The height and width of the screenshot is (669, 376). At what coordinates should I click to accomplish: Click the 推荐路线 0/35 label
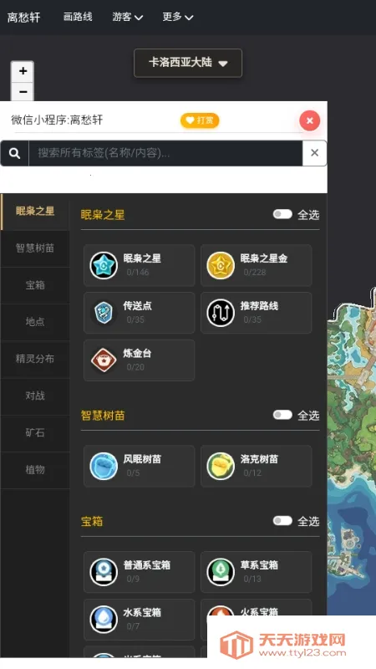[x=259, y=312]
